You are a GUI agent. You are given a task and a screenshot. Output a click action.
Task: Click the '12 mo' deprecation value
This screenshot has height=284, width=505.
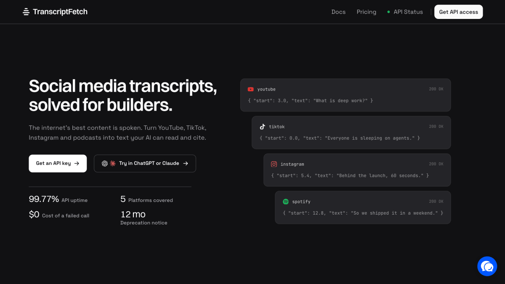pos(133,215)
